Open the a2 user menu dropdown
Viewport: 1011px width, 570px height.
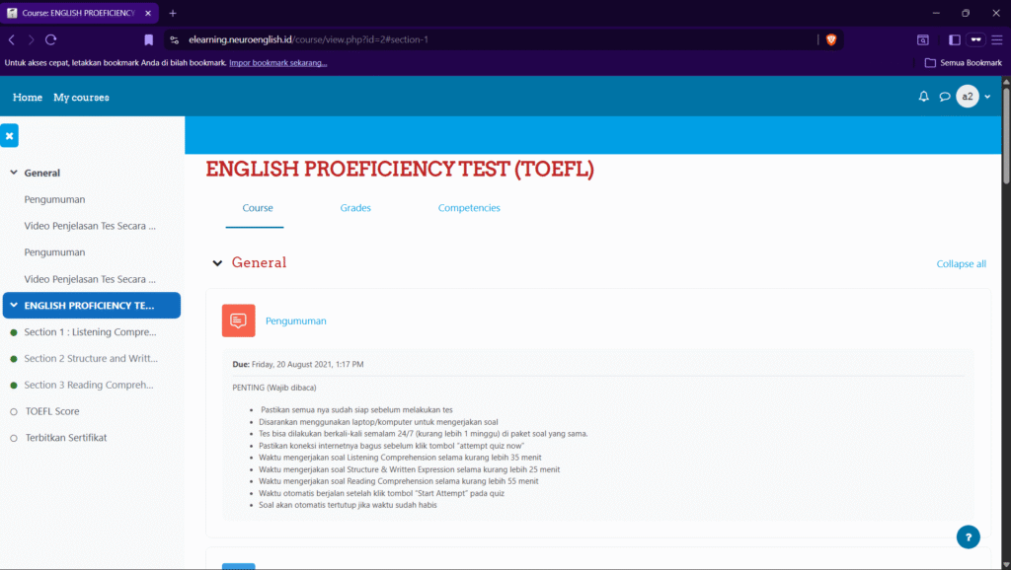click(x=973, y=97)
